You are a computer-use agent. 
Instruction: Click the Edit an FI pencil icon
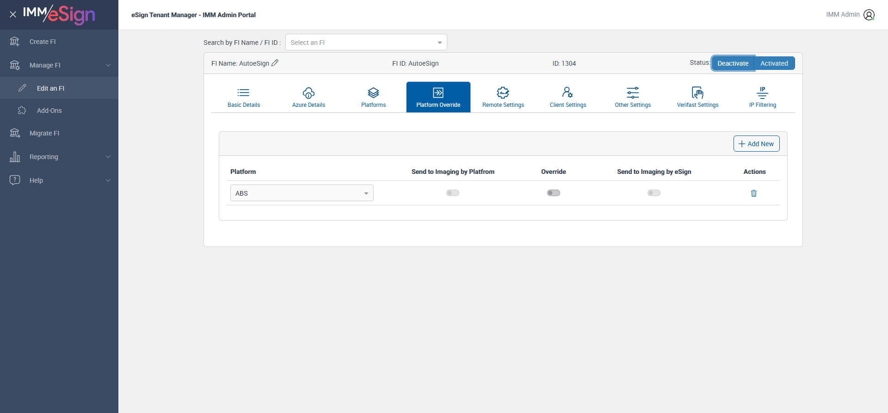(22, 88)
